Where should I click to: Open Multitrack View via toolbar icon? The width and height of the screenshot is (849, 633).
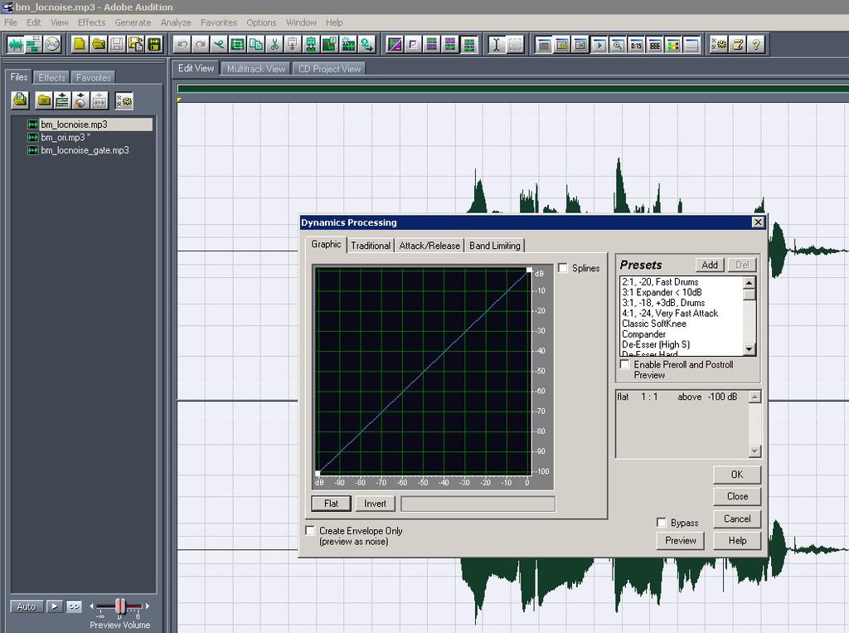(x=34, y=45)
